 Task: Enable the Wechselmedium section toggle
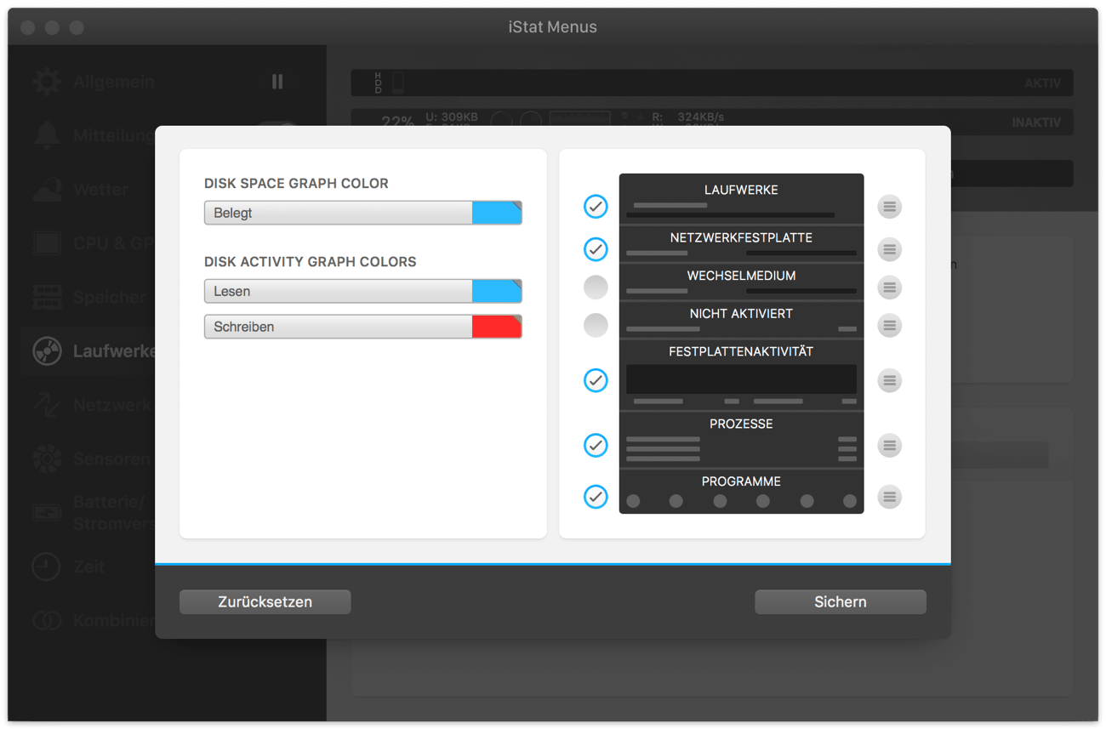click(596, 288)
